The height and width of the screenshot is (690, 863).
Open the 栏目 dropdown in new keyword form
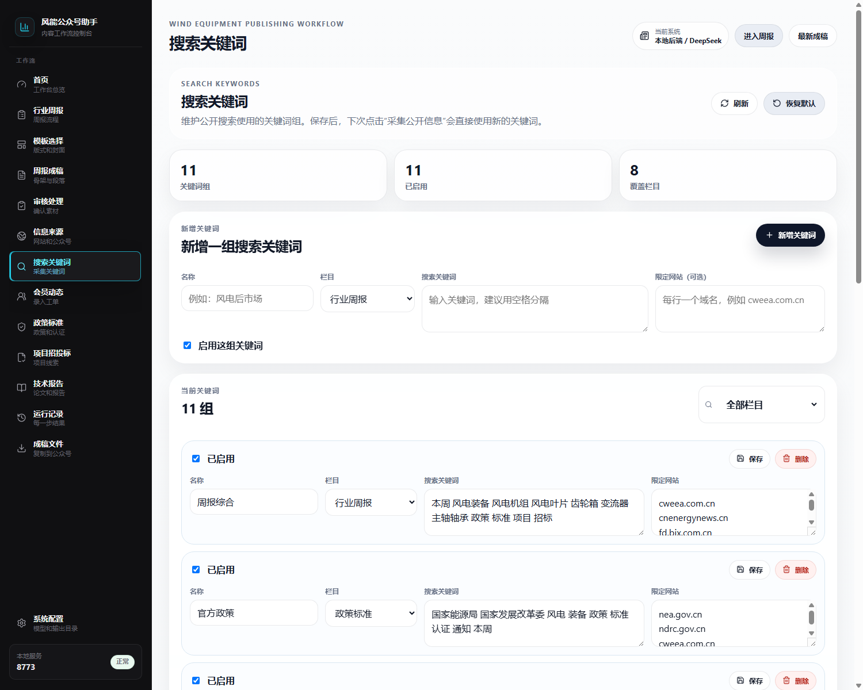pos(368,299)
